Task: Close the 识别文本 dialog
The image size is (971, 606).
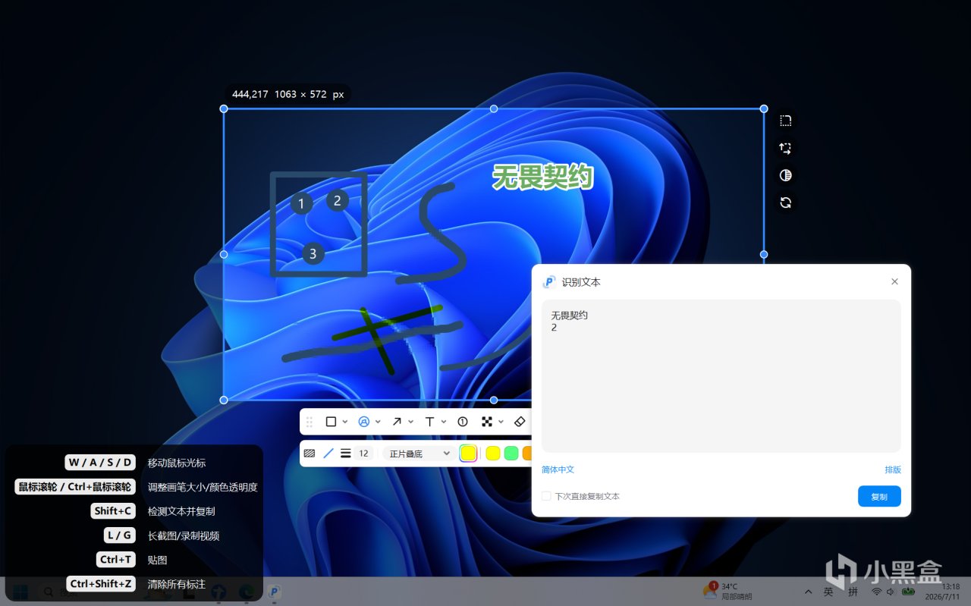Action: [894, 281]
